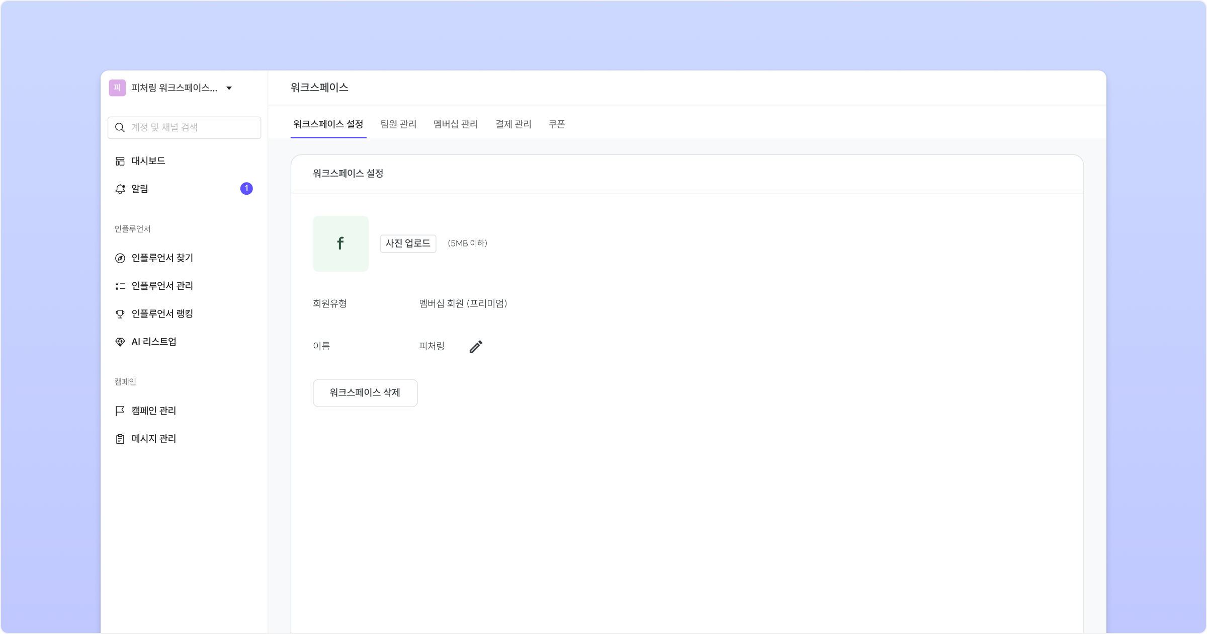The width and height of the screenshot is (1207, 634).
Task: Click the list icon for 인플루언서 관리
Action: [x=120, y=286]
